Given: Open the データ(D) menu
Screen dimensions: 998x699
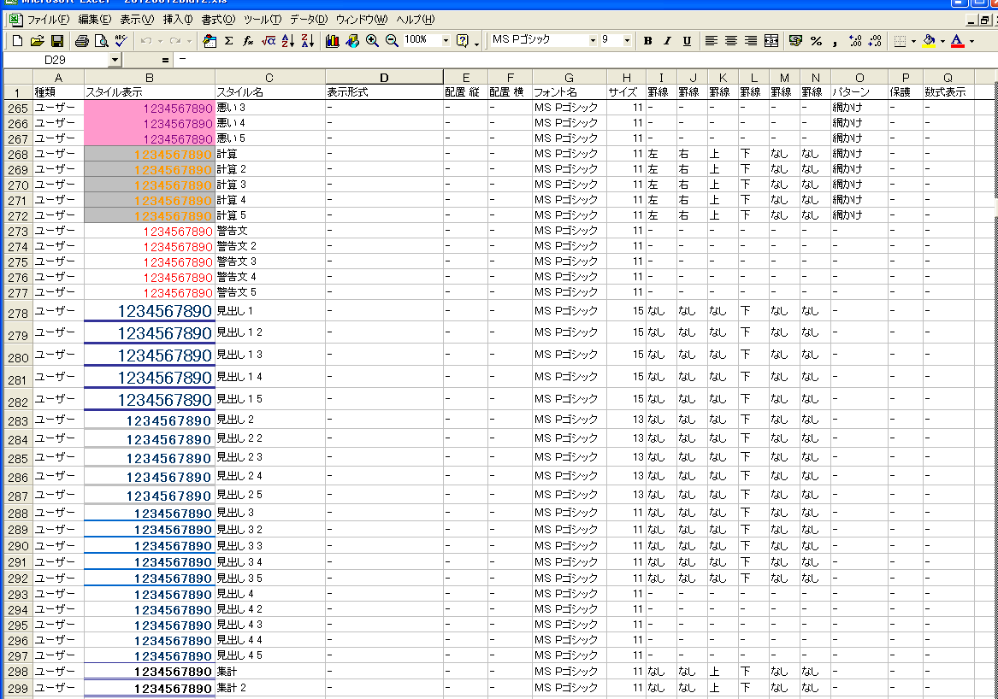Looking at the screenshot, I should (x=309, y=20).
